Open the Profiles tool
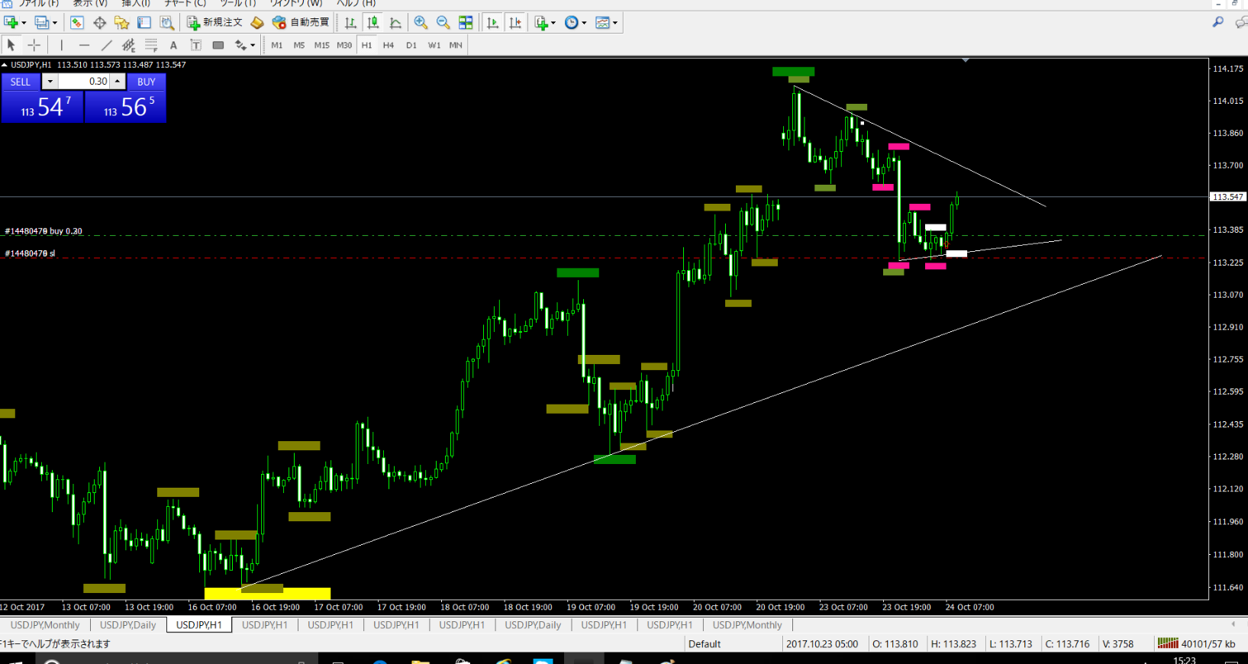Viewport: 1248px width, 664px height. (x=41, y=23)
